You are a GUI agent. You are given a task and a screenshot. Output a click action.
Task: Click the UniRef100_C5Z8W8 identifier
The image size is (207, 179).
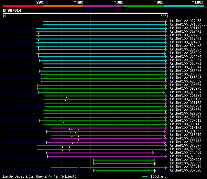click(x=186, y=96)
